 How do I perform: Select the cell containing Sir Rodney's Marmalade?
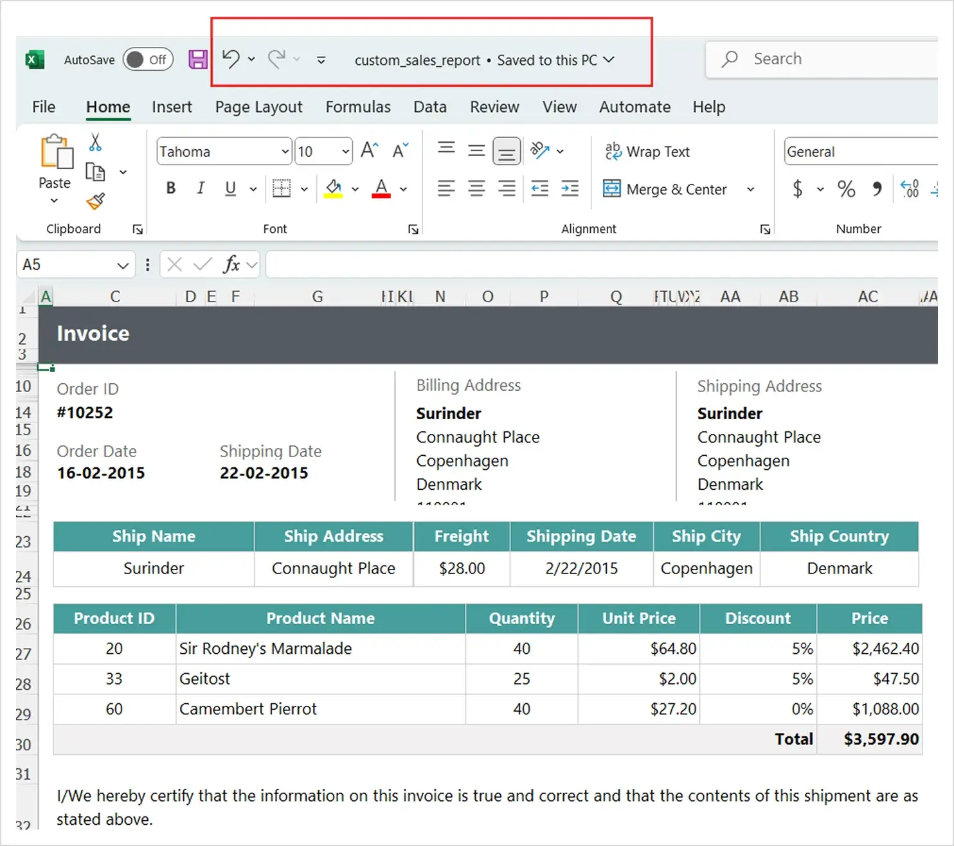tap(320, 649)
